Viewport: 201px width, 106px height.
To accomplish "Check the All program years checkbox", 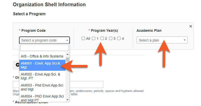I will (83, 38).
